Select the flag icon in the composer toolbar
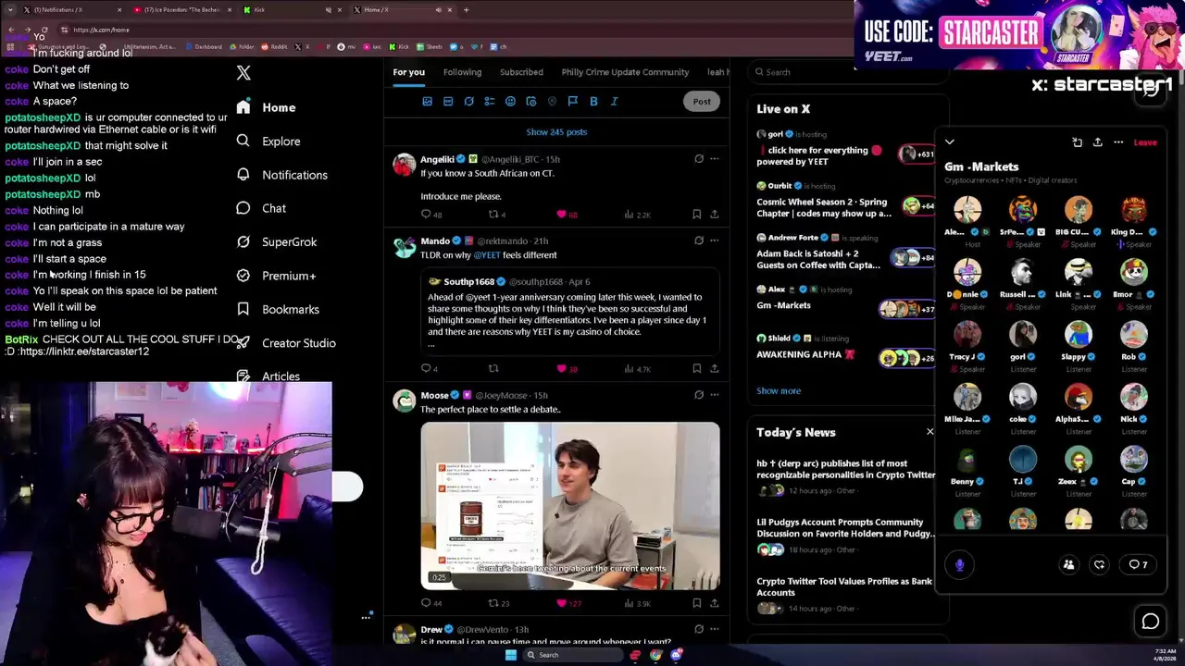This screenshot has height=666, width=1185. 572,102
